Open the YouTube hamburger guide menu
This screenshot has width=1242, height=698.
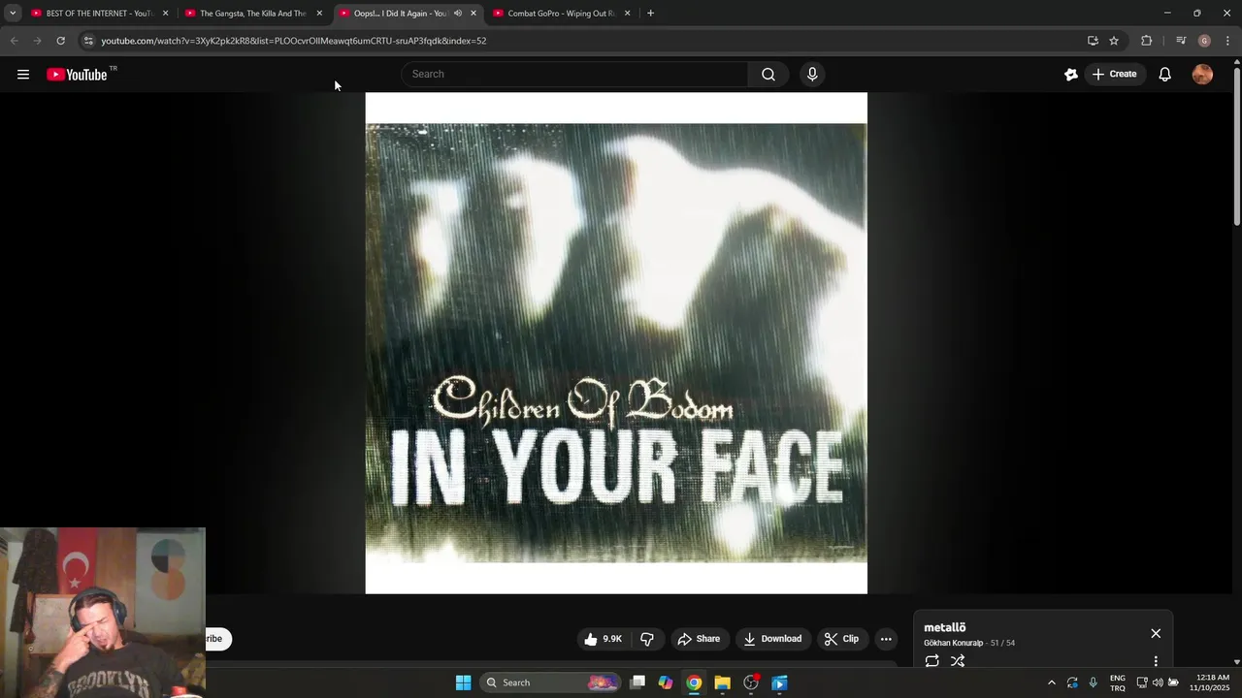tap(23, 75)
